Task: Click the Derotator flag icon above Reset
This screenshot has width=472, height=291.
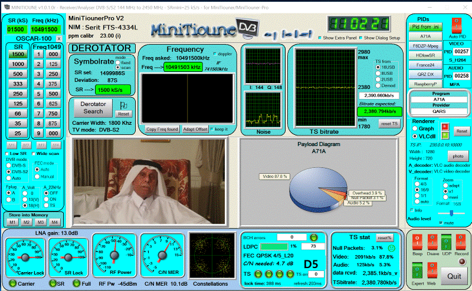Action: pos(123,105)
